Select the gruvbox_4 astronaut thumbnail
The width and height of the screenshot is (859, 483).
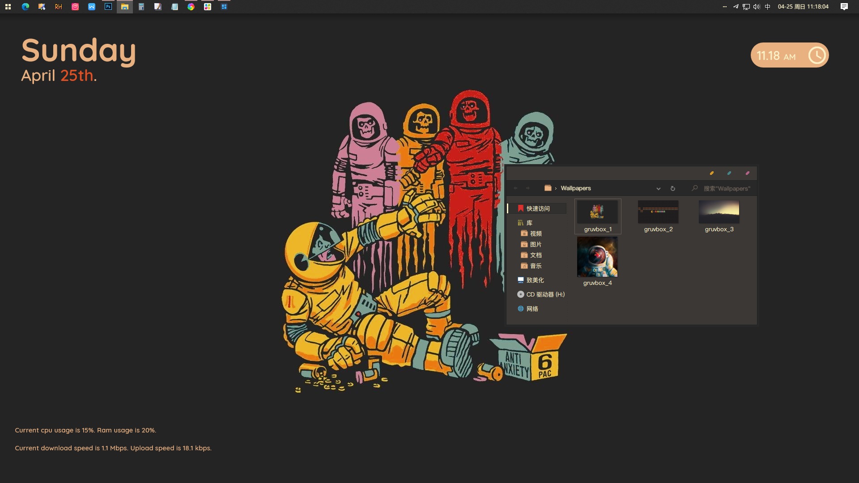(x=597, y=257)
